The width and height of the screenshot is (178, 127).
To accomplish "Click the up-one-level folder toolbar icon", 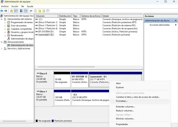I will [11, 11].
